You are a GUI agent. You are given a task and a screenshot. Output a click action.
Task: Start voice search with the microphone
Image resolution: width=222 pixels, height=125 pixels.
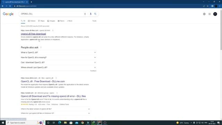pos(91,14)
